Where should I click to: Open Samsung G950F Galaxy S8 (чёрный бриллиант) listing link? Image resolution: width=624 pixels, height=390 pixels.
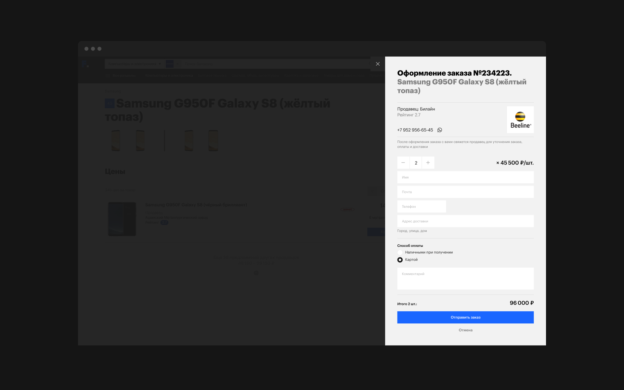click(196, 205)
